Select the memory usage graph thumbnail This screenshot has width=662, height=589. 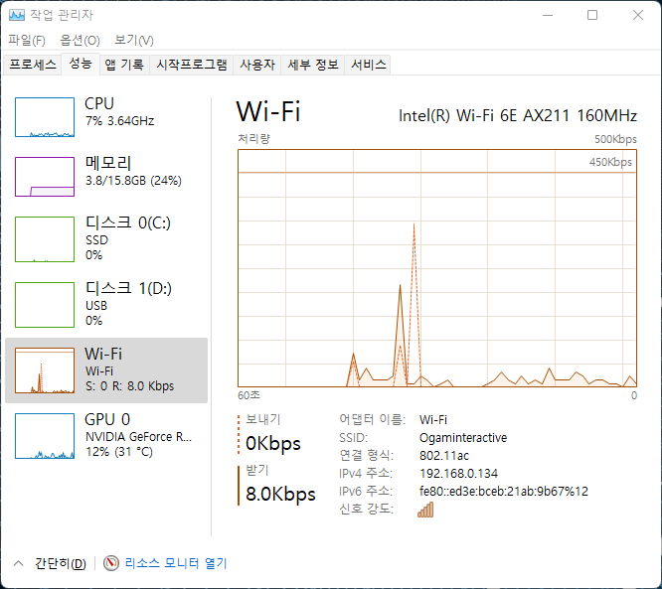45,179
